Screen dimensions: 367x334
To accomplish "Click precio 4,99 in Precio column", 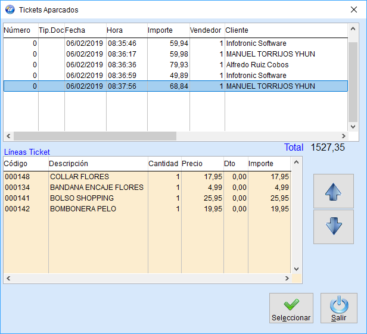I will click(215, 188).
